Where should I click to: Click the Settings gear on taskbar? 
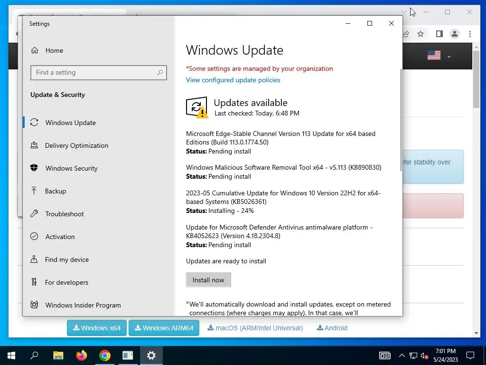point(151,355)
